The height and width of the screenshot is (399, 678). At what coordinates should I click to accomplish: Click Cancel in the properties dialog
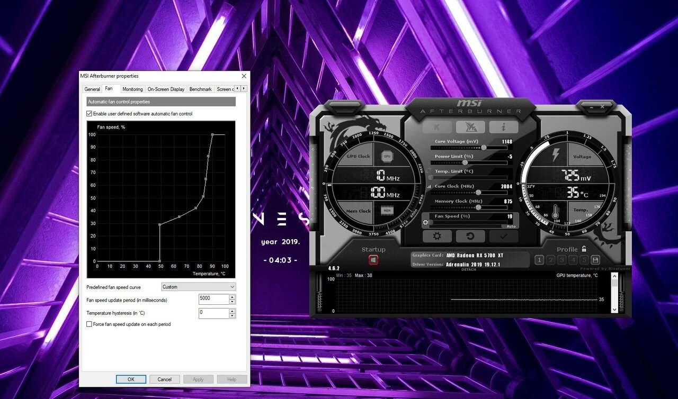coord(165,379)
